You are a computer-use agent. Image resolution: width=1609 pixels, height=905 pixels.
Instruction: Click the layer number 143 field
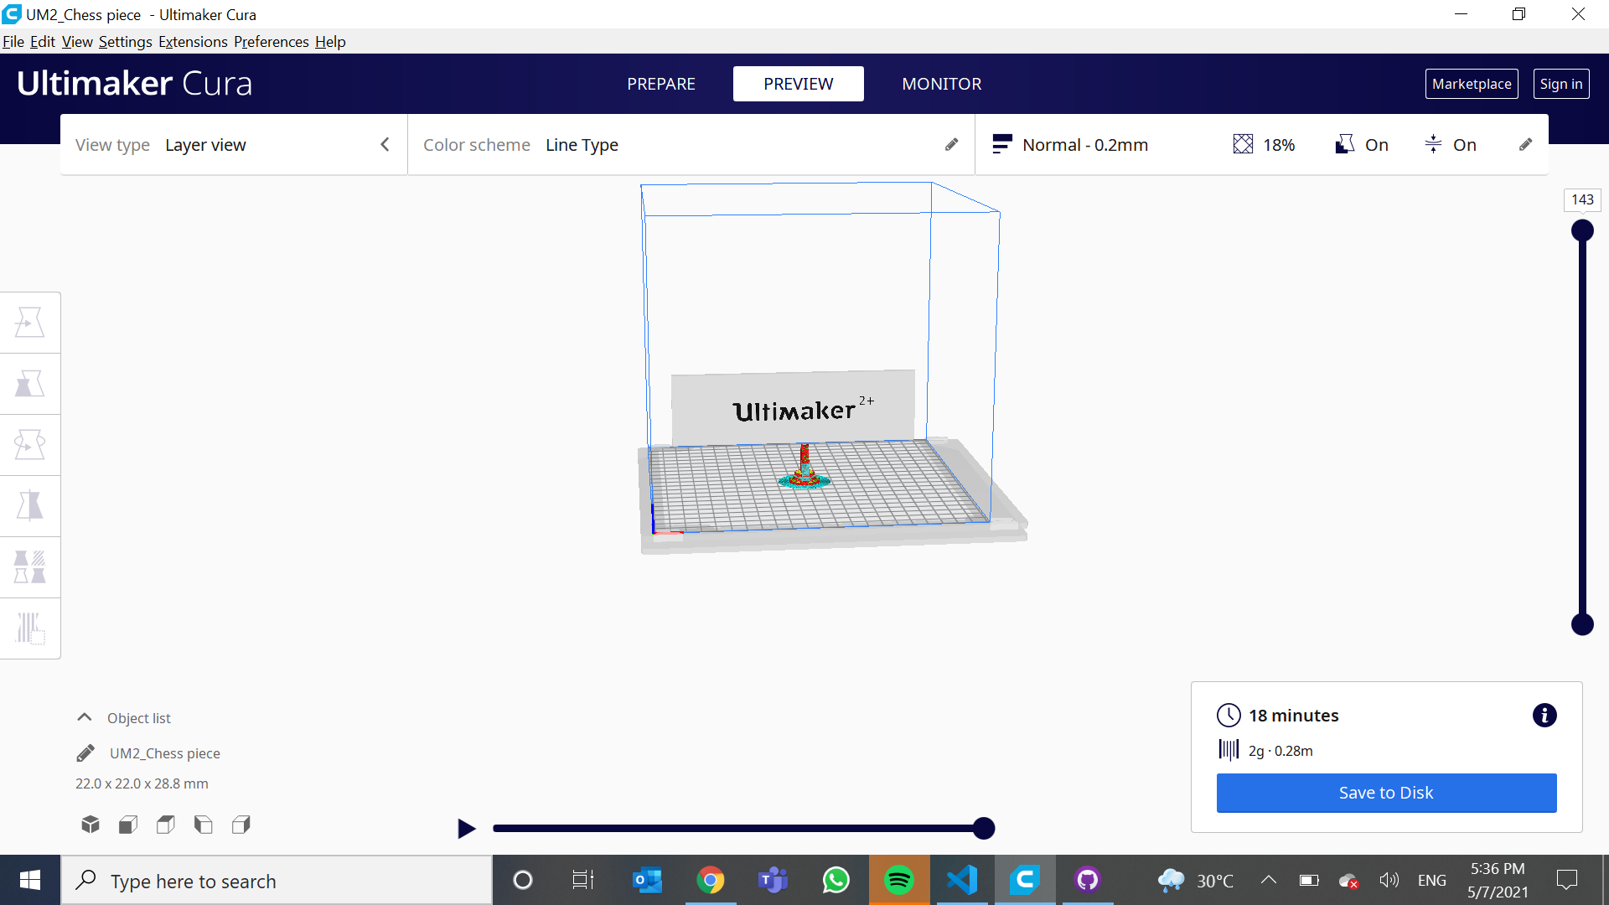1582,199
